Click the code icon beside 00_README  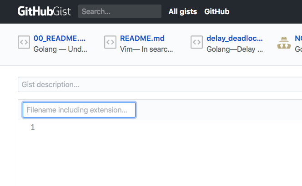24,43
